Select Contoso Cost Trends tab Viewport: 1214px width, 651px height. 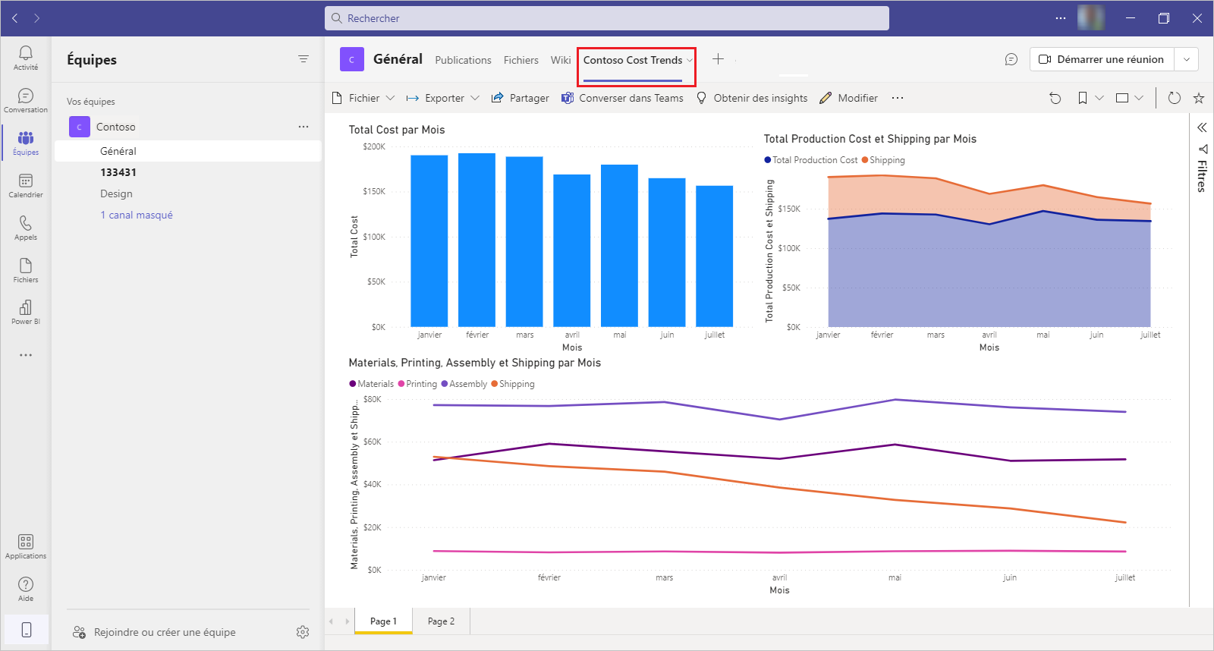(x=633, y=60)
